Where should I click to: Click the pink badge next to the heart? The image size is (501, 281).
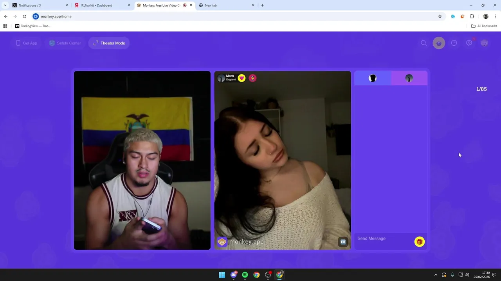click(252, 78)
